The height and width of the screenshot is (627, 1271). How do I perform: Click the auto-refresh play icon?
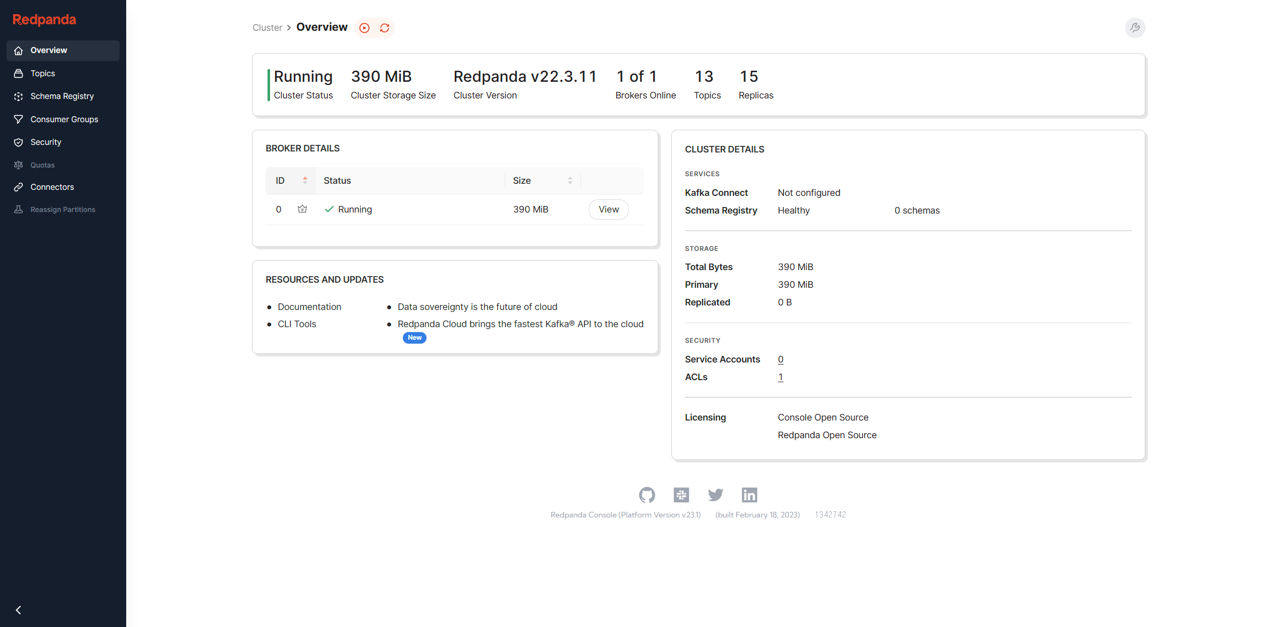[364, 28]
